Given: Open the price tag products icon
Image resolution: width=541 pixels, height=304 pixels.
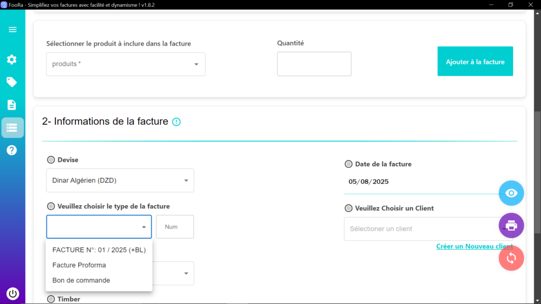Looking at the screenshot, I should point(12,82).
